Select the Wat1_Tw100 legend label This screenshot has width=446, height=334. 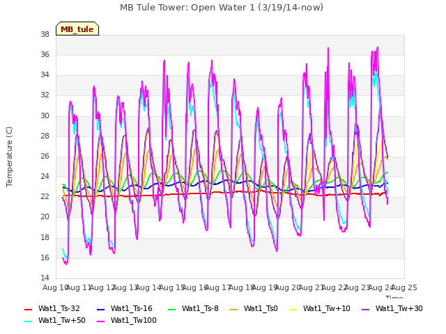point(134,320)
